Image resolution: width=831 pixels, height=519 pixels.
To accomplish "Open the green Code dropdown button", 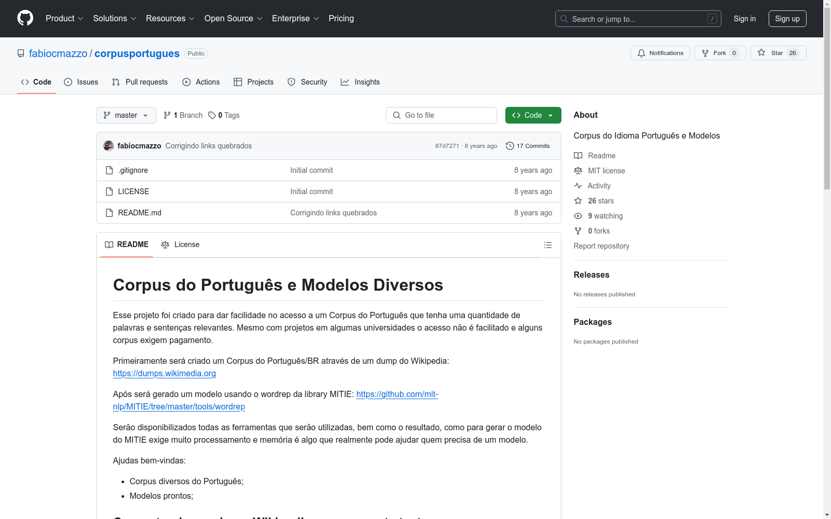I will (533, 115).
